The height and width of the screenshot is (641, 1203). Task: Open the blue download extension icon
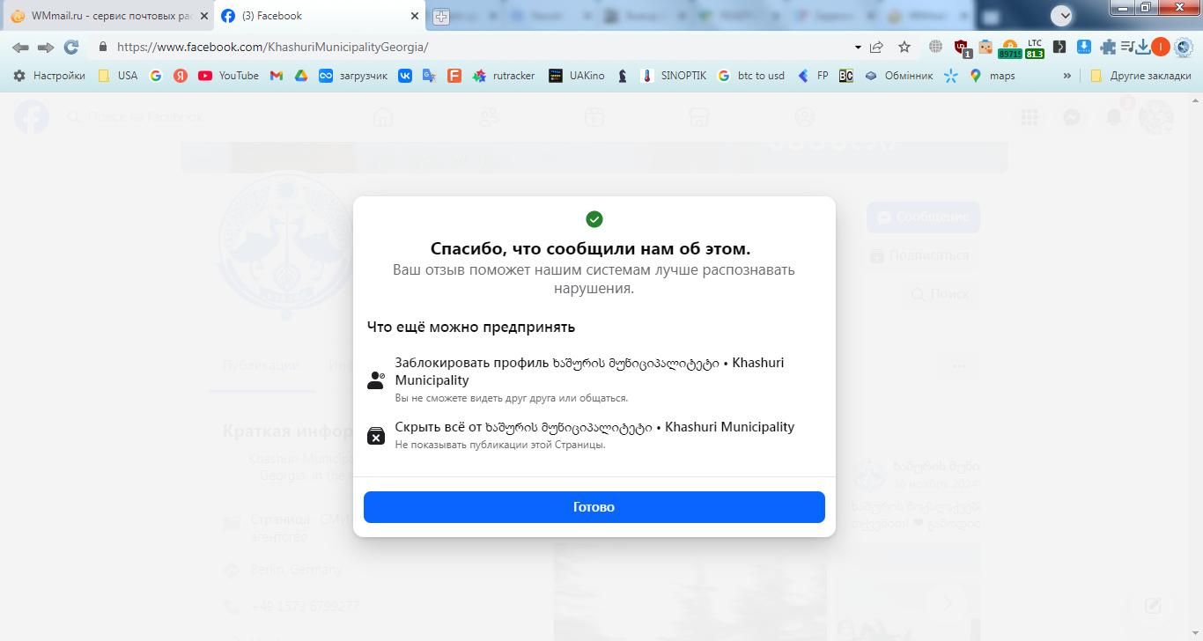[x=1084, y=47]
